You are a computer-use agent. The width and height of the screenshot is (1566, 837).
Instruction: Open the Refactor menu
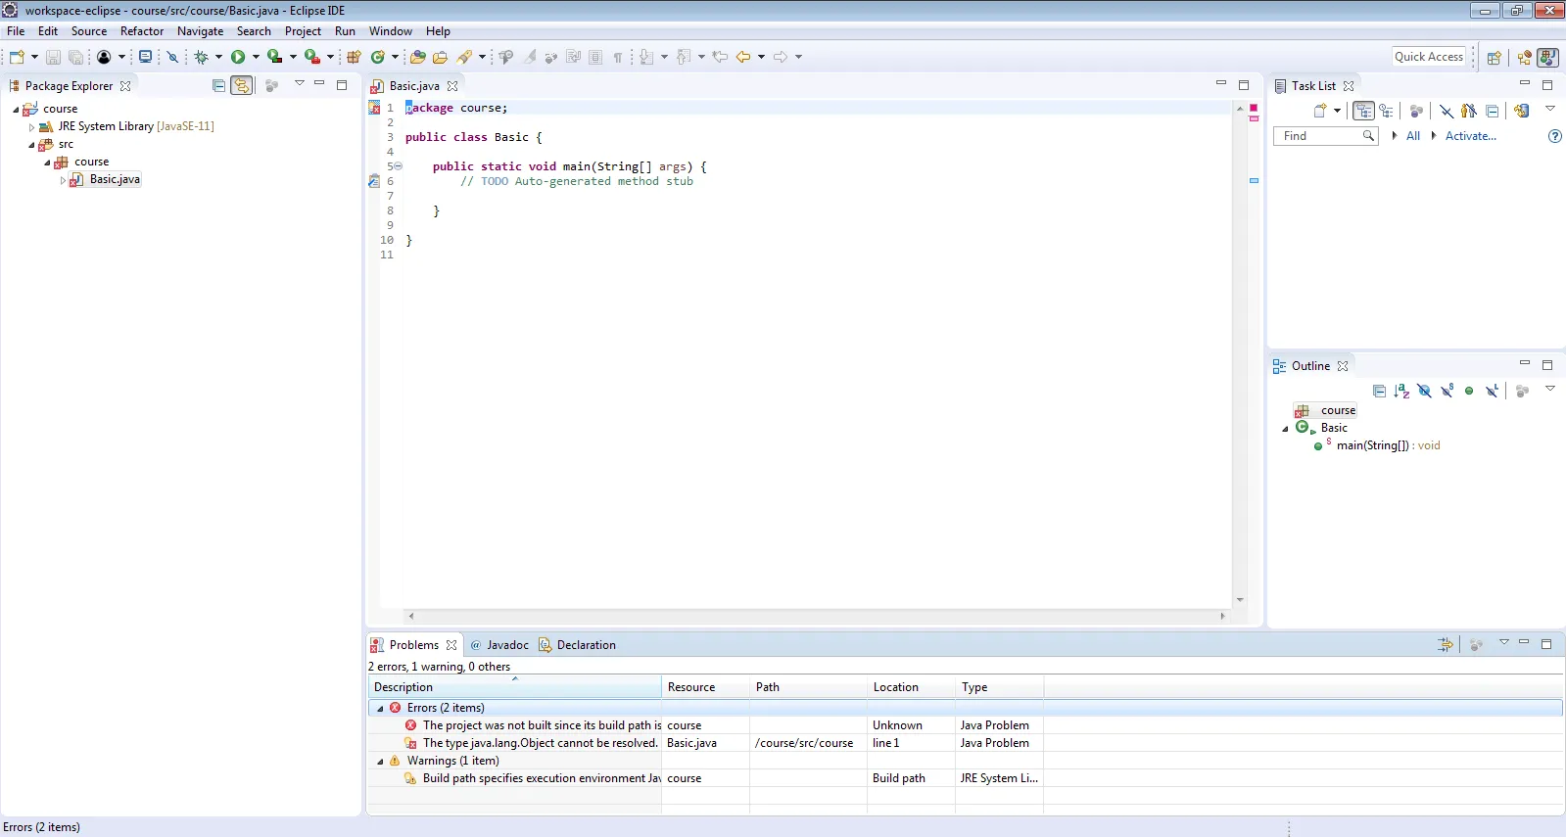[x=142, y=31]
